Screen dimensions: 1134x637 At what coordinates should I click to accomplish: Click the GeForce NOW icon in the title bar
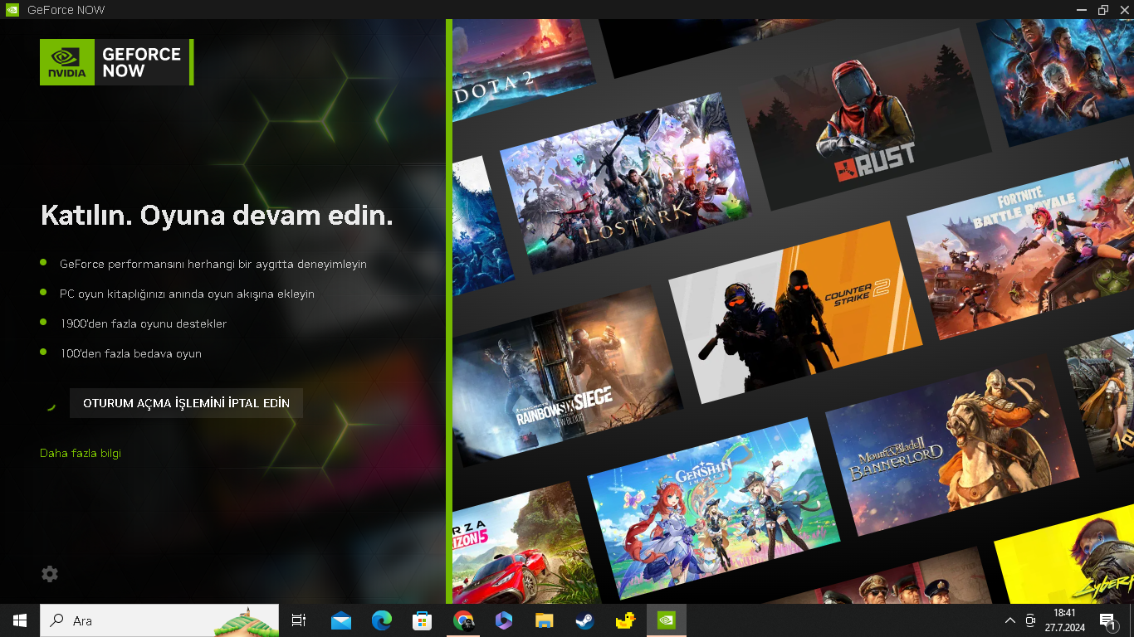tap(12, 10)
